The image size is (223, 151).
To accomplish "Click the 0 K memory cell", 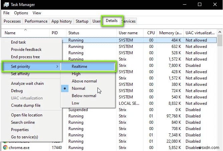I will pyautogui.click(x=170, y=110).
